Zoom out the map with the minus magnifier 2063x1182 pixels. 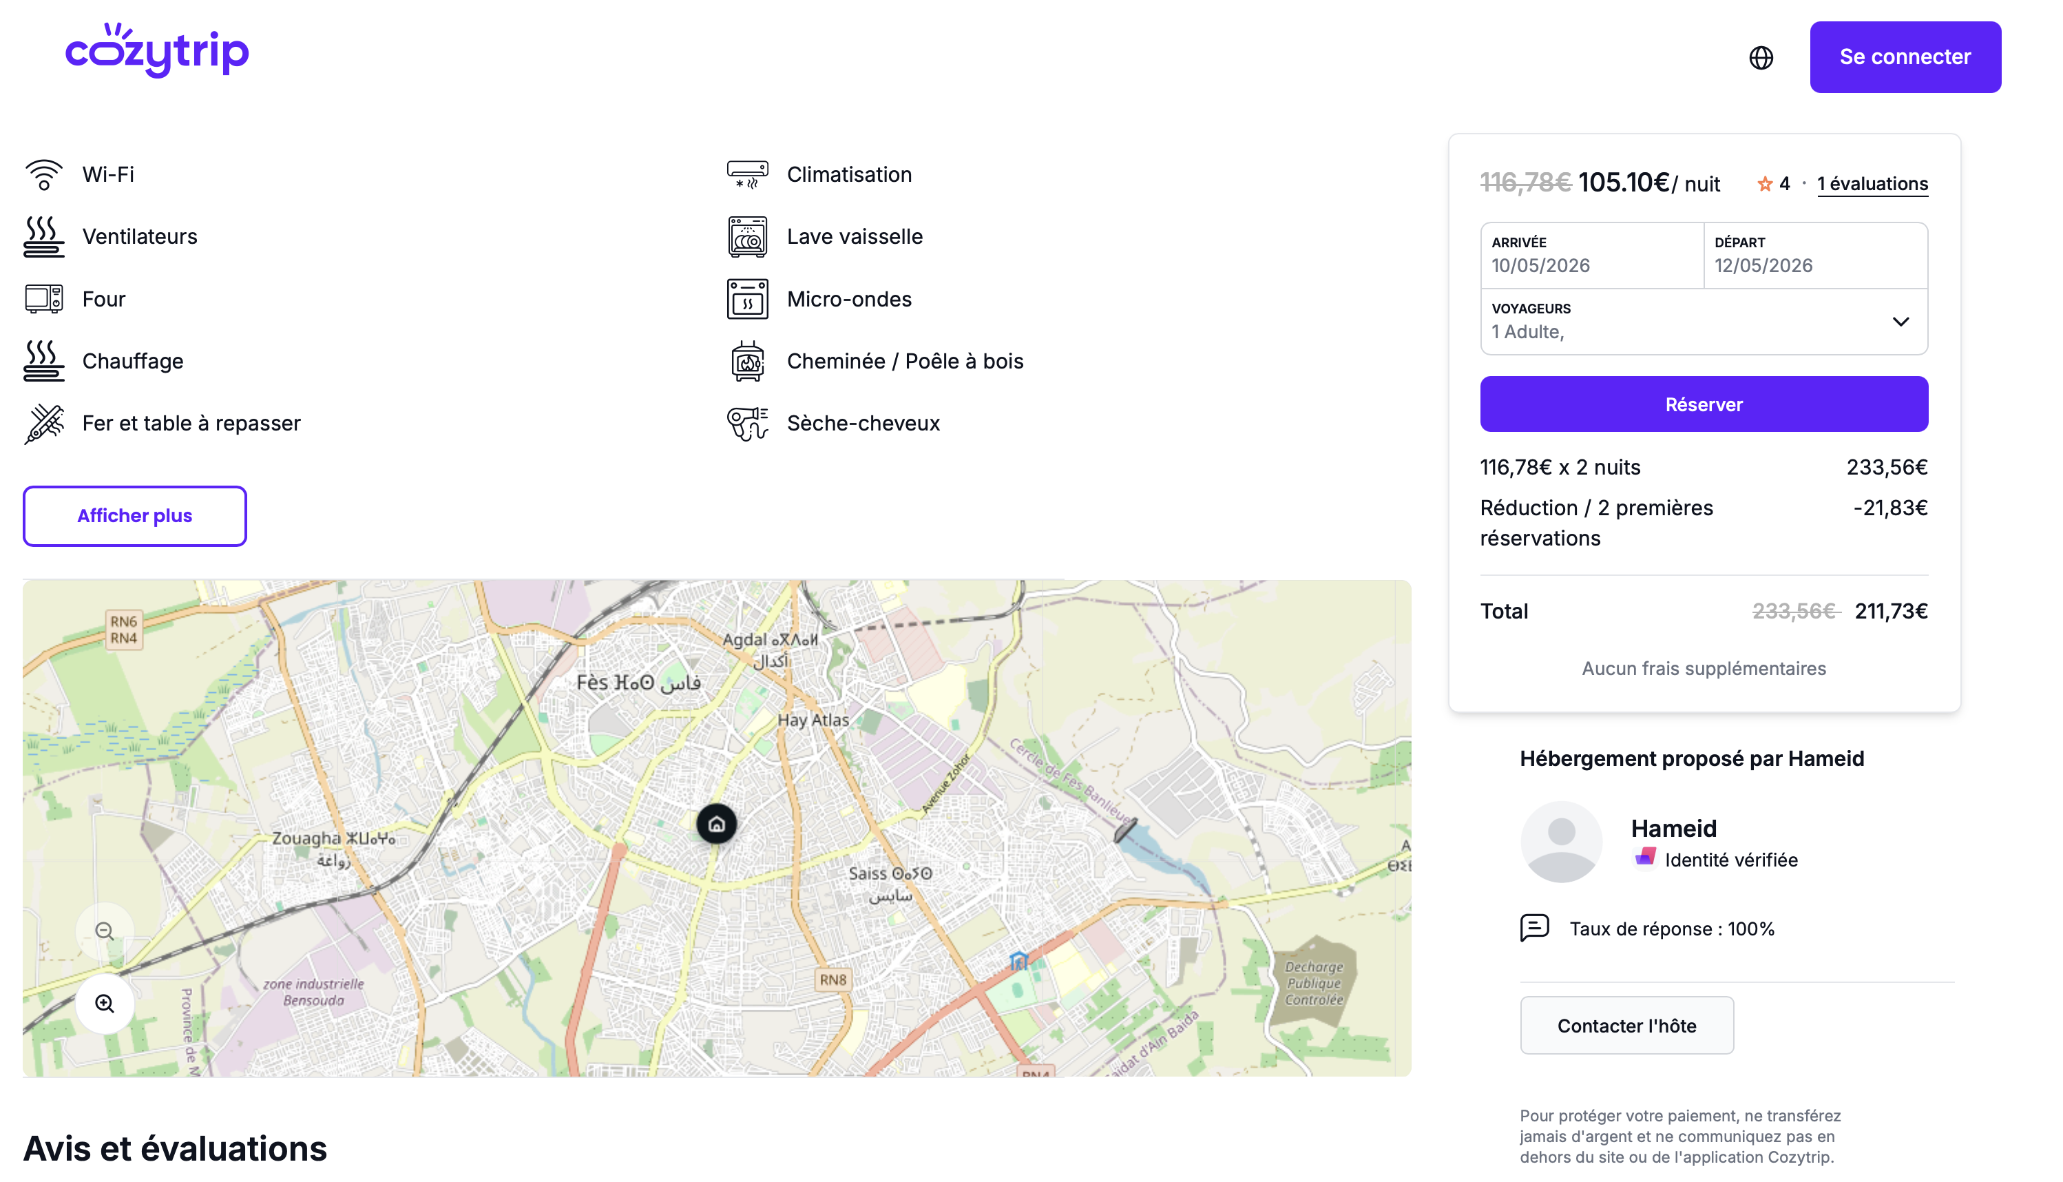[x=105, y=931]
